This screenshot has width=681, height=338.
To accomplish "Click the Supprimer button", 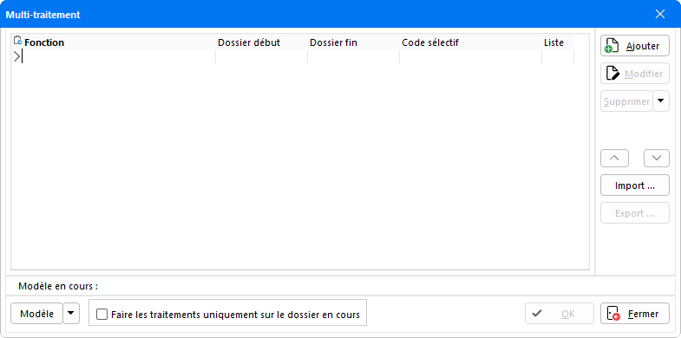I will (626, 101).
